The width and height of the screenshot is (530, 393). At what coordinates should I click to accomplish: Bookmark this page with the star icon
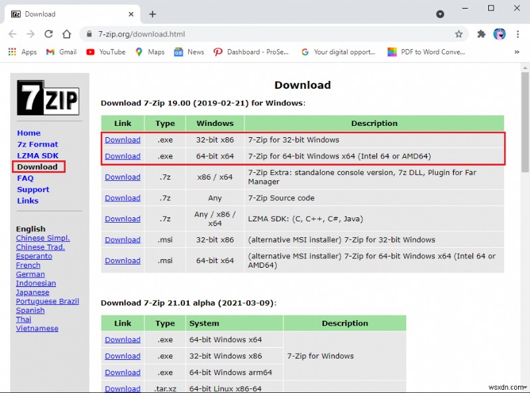(x=458, y=34)
